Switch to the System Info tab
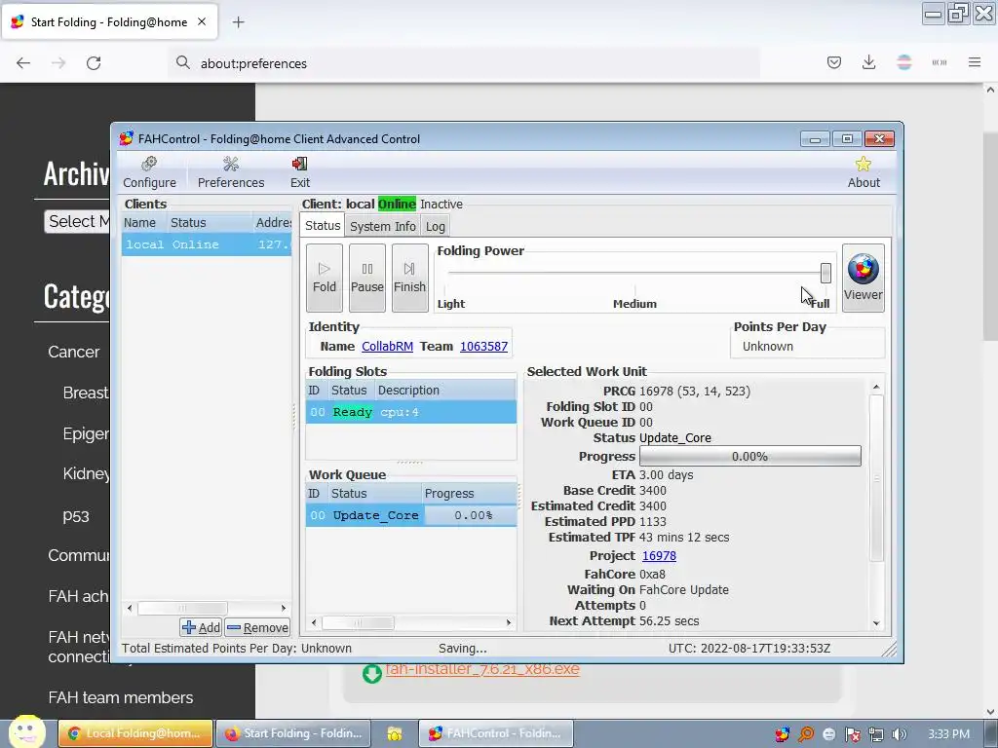The image size is (998, 748). 382,226
